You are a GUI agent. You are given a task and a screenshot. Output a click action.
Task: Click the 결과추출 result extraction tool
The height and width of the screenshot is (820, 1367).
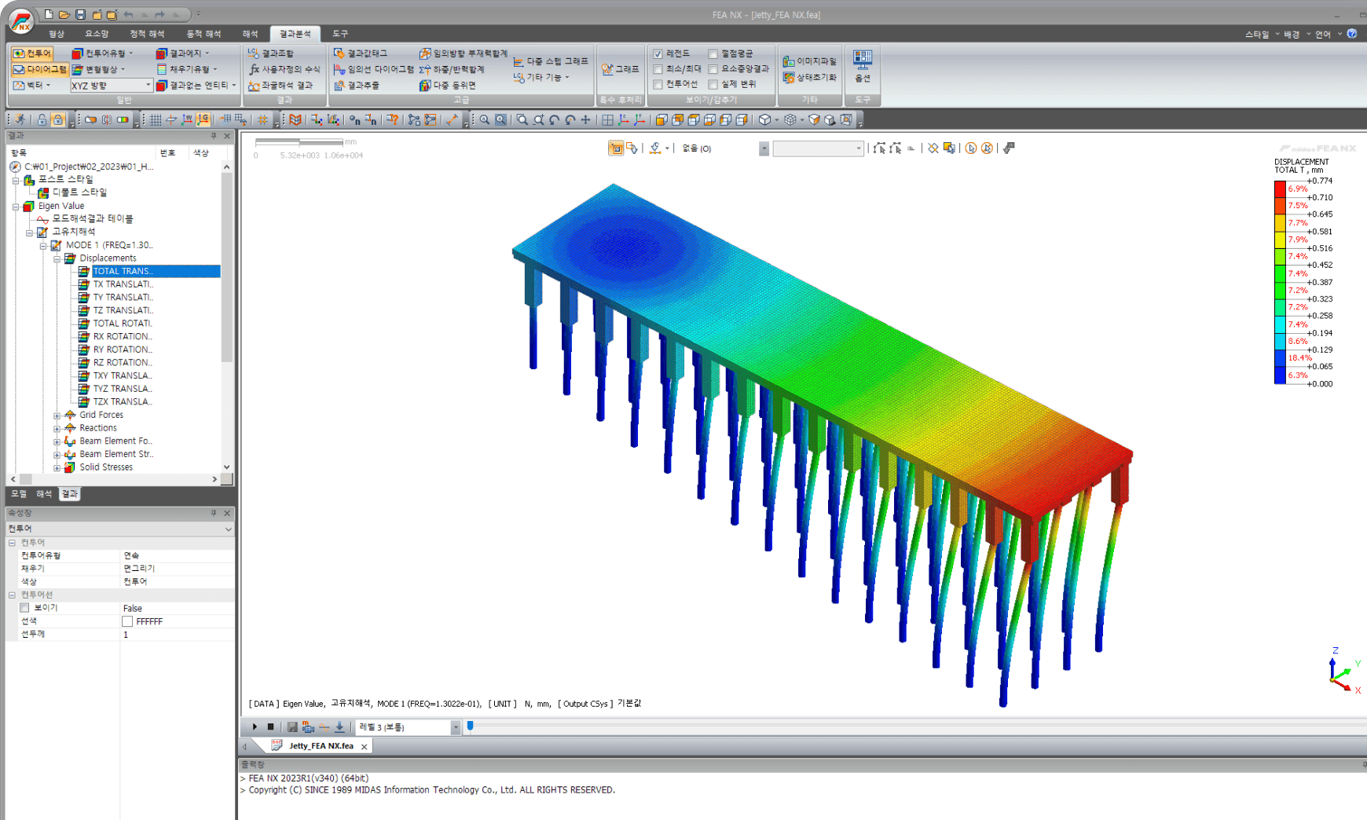356,86
